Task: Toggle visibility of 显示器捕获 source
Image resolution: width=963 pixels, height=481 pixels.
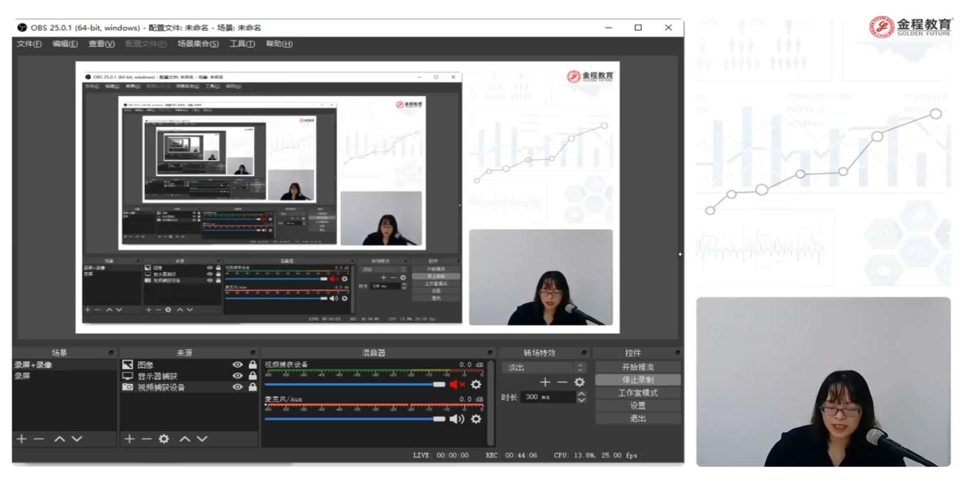Action: tap(238, 376)
